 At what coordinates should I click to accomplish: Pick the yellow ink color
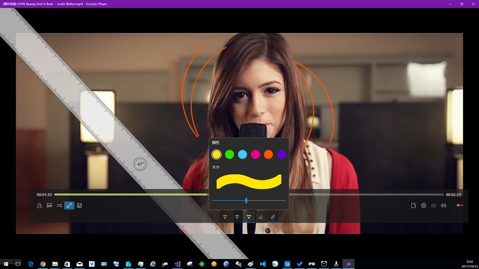pos(216,154)
